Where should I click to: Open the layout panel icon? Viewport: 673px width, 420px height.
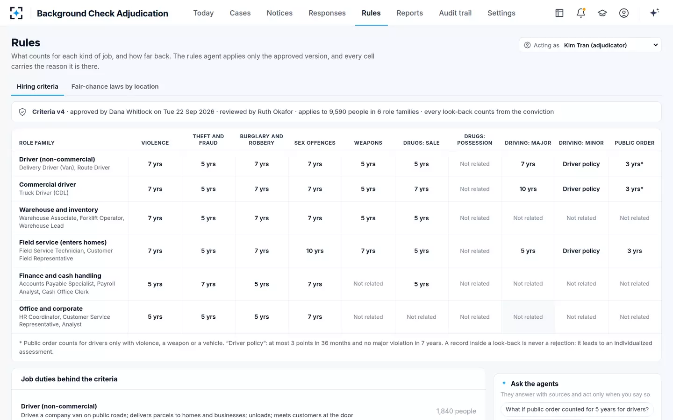[559, 13]
